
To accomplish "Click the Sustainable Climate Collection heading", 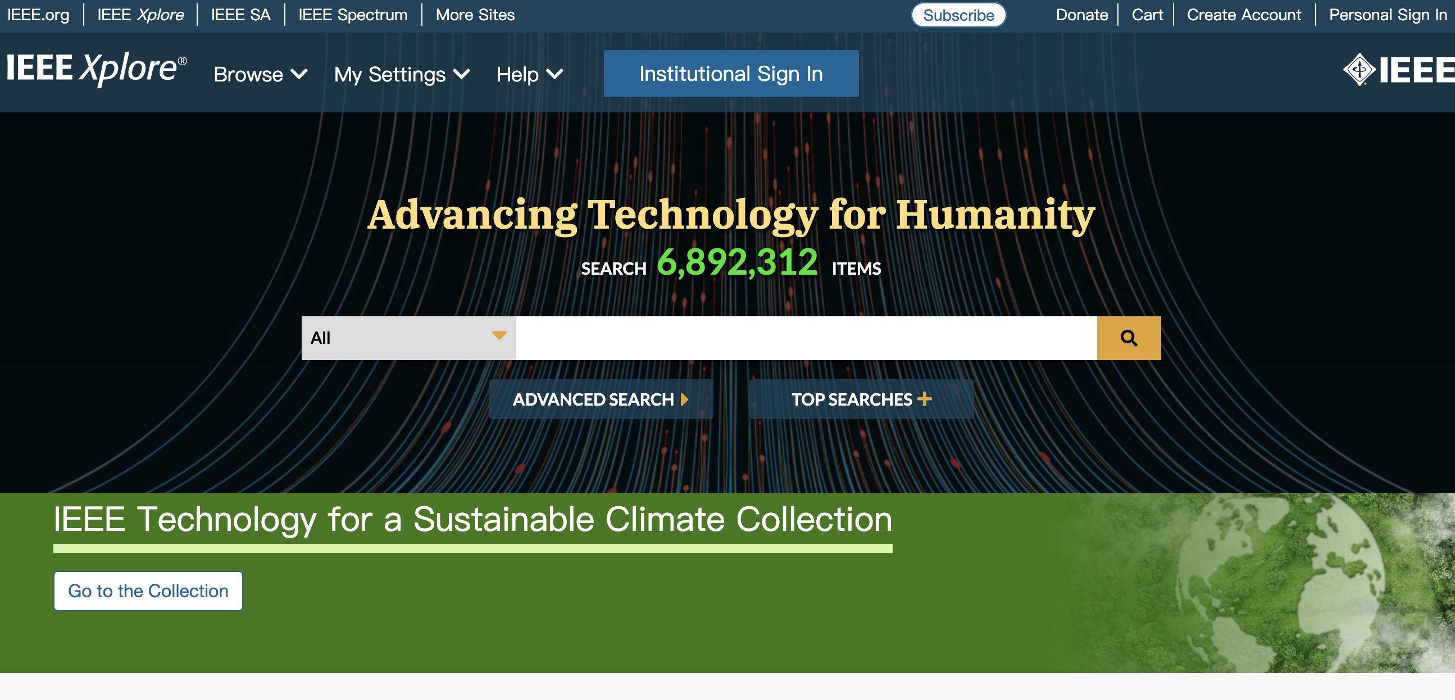I will (473, 519).
